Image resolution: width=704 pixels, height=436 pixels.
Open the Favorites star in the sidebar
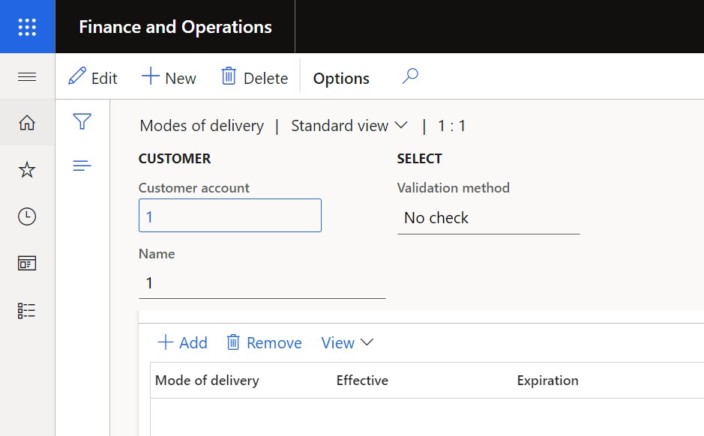[x=27, y=169]
